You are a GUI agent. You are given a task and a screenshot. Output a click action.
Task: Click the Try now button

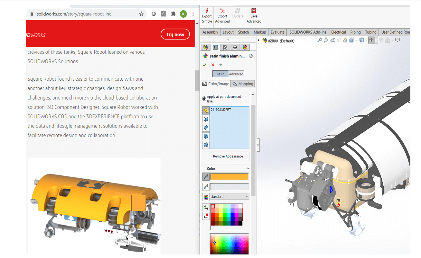(175, 34)
